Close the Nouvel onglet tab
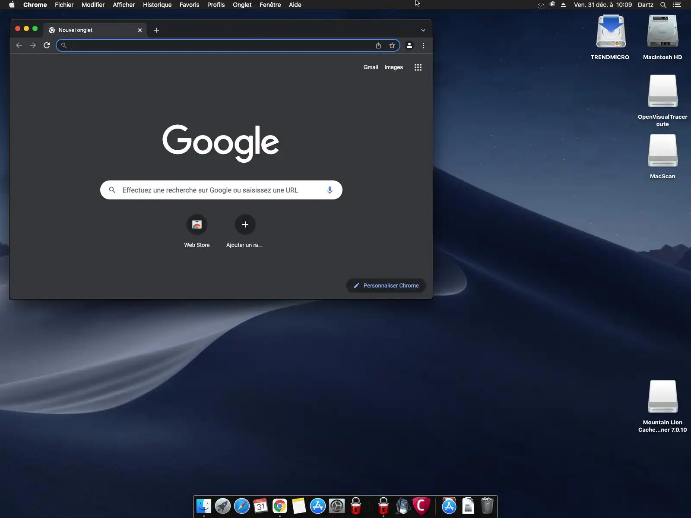Viewport: 691px width, 518px height. click(140, 30)
